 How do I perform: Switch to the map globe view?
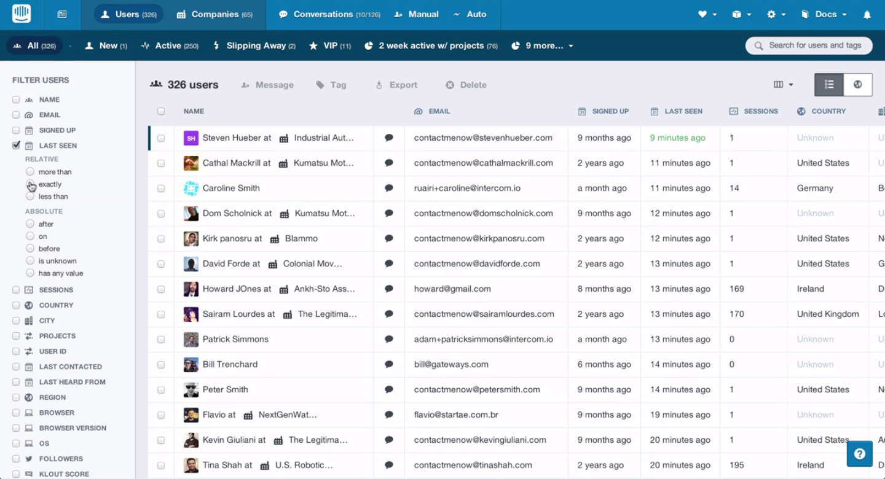(x=858, y=85)
